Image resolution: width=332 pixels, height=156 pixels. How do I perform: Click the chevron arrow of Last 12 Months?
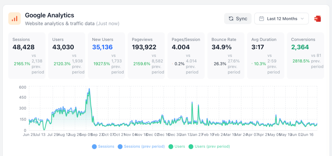click(302, 18)
